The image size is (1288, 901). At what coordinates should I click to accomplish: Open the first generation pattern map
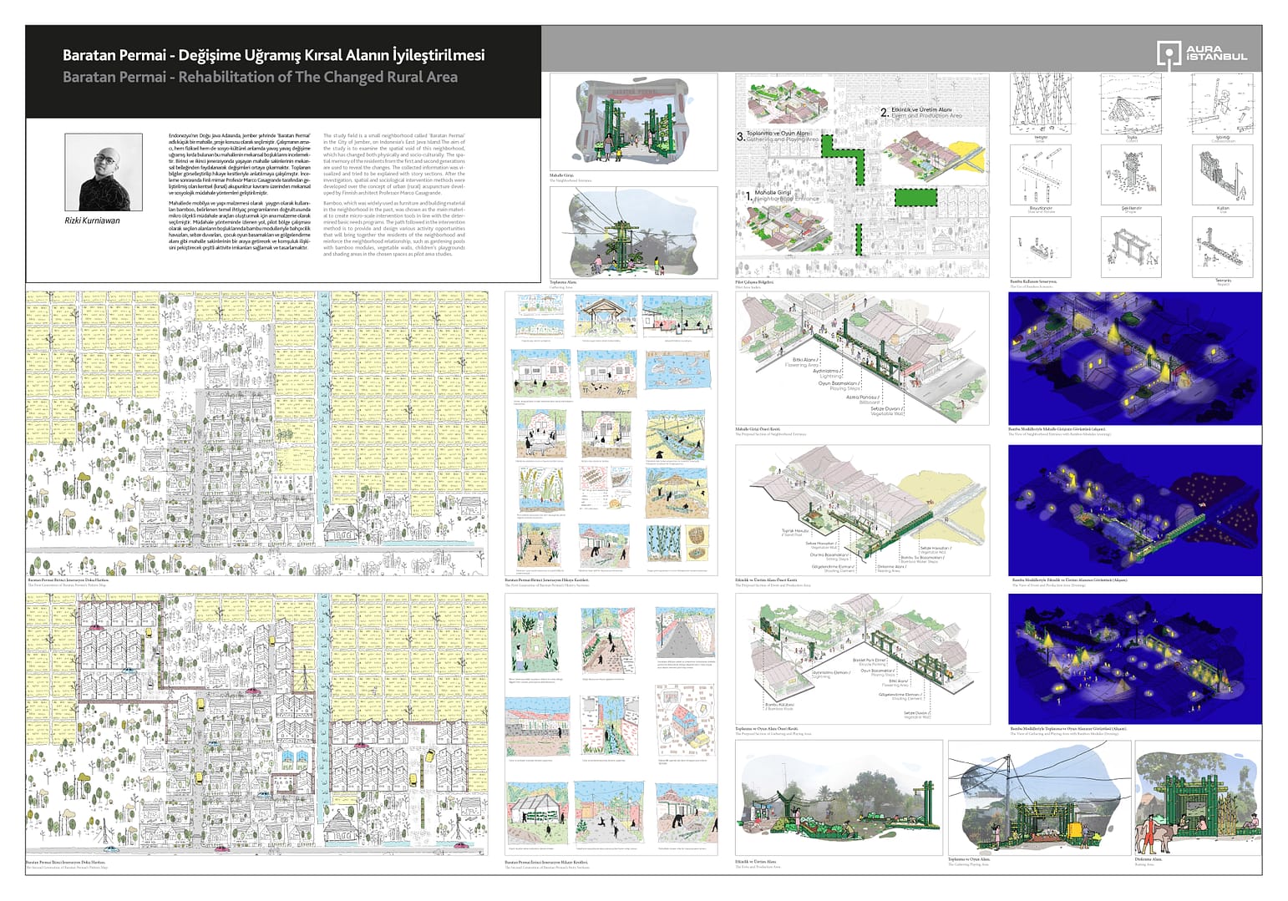point(256,433)
